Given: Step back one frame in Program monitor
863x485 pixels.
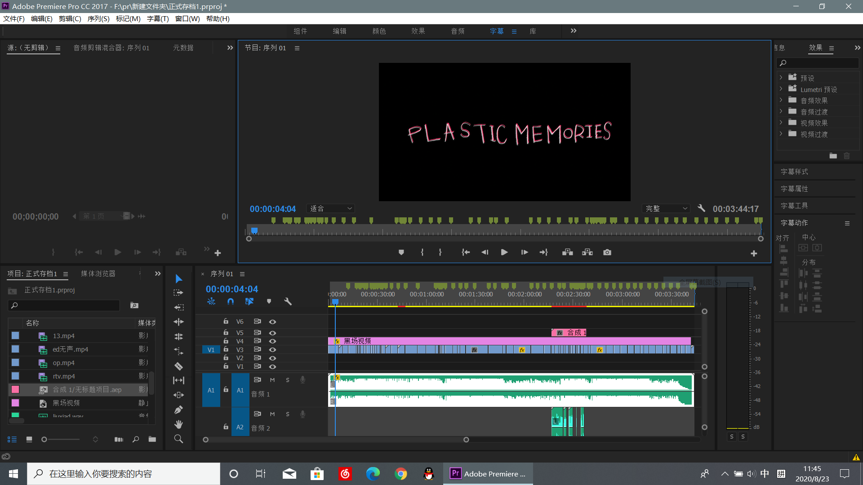Looking at the screenshot, I should (485, 252).
